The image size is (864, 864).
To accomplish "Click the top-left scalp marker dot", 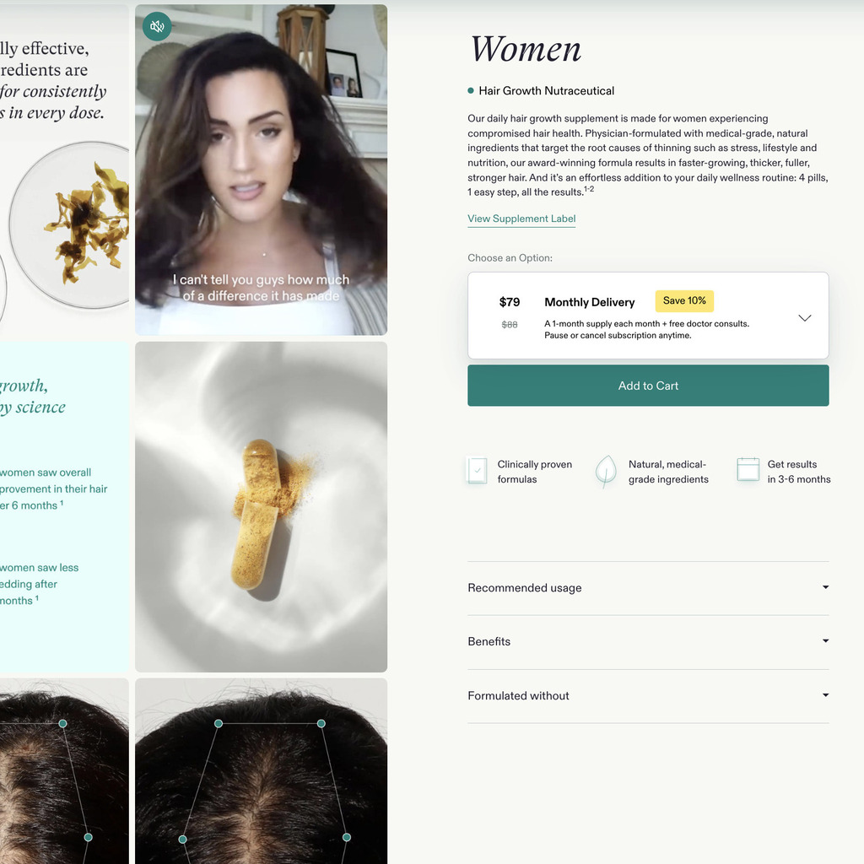I will (219, 723).
